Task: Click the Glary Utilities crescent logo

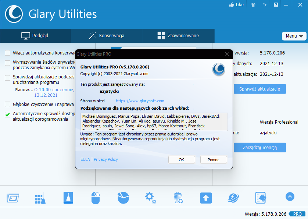Action: click(14, 14)
